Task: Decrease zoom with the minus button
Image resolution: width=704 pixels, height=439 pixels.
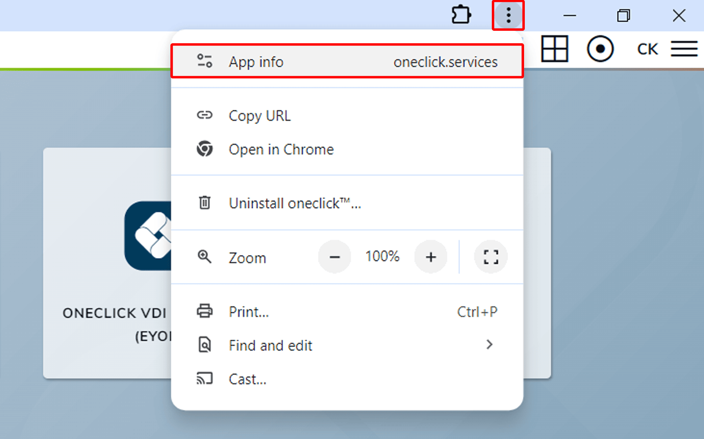Action: 334,257
